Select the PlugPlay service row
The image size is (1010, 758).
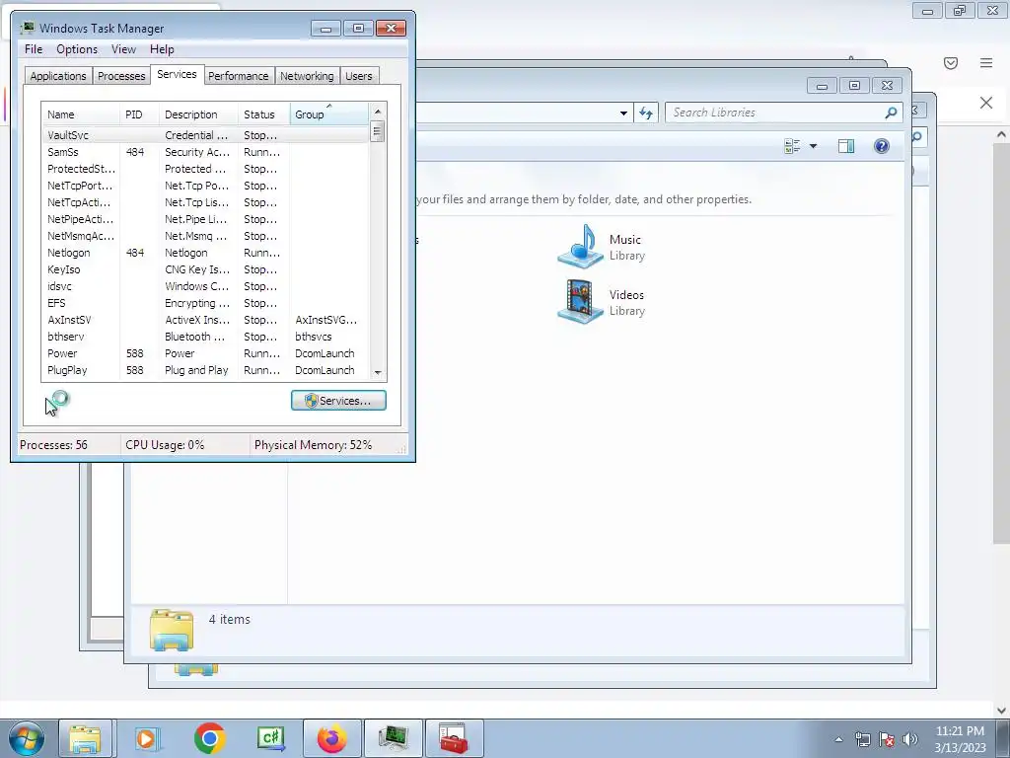pos(205,370)
